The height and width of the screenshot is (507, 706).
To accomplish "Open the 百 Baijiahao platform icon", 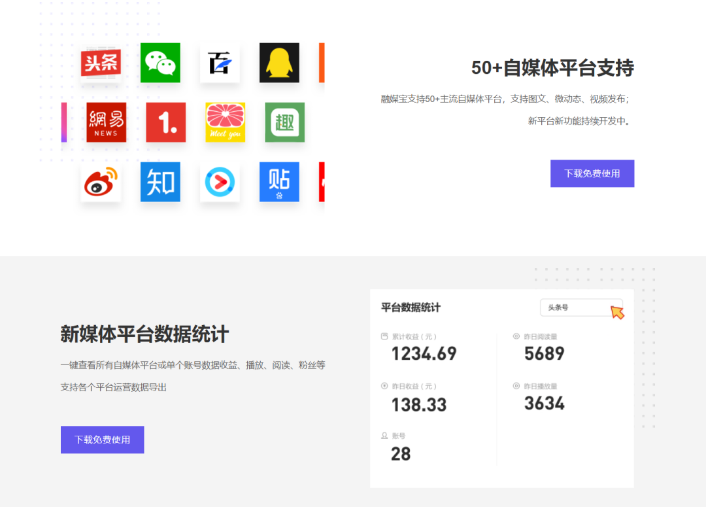I will 220,63.
